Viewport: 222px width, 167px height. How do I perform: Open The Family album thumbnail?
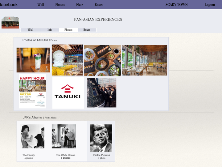click(x=32, y=136)
